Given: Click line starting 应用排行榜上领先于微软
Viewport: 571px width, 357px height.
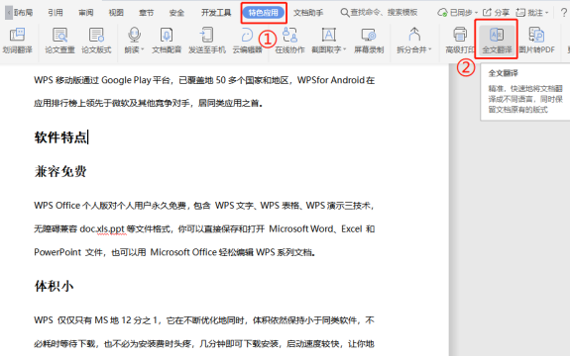Looking at the screenshot, I should [x=149, y=104].
